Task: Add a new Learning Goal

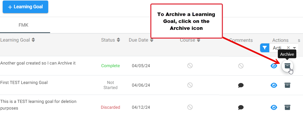Action: (x=25, y=7)
